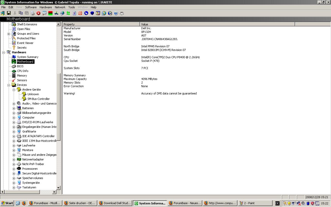Click the green double-arrows toolbar icon
Viewport: 331px width, 207px height.
68,13
